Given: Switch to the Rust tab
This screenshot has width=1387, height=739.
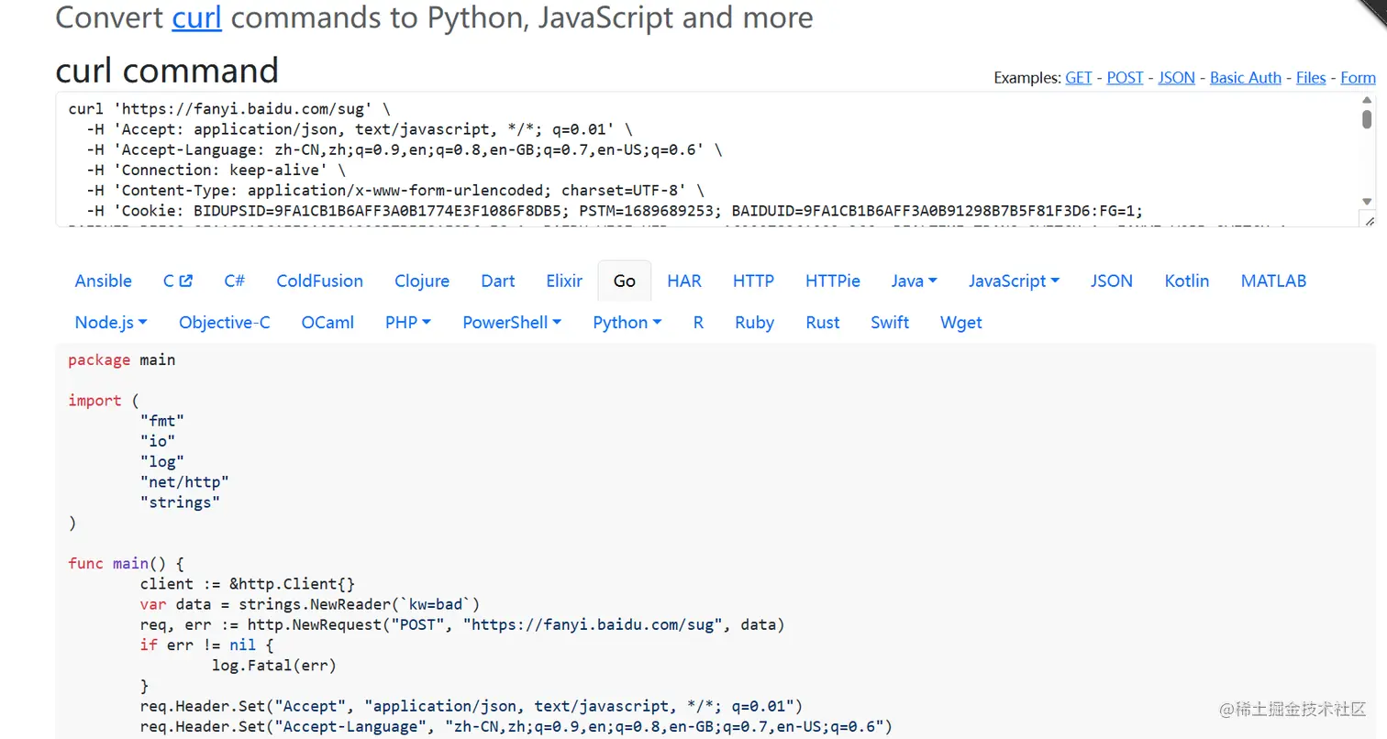Looking at the screenshot, I should [822, 323].
